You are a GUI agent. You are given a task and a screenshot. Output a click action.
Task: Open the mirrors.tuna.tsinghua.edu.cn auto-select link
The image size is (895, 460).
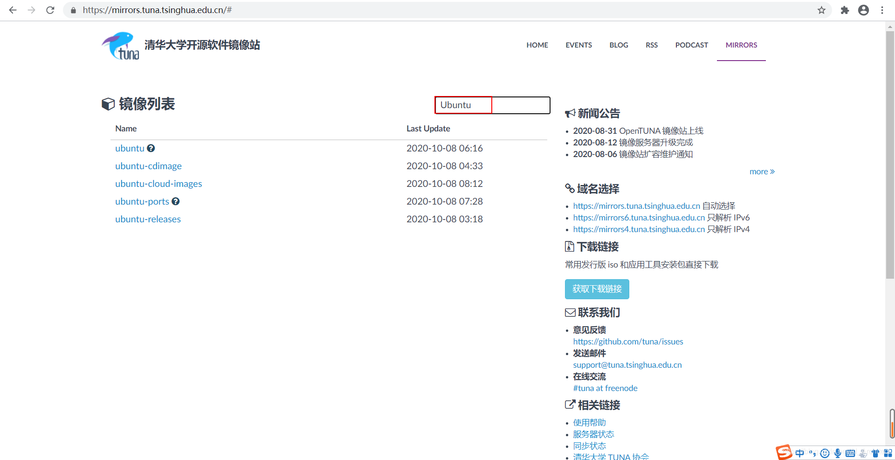[637, 206]
